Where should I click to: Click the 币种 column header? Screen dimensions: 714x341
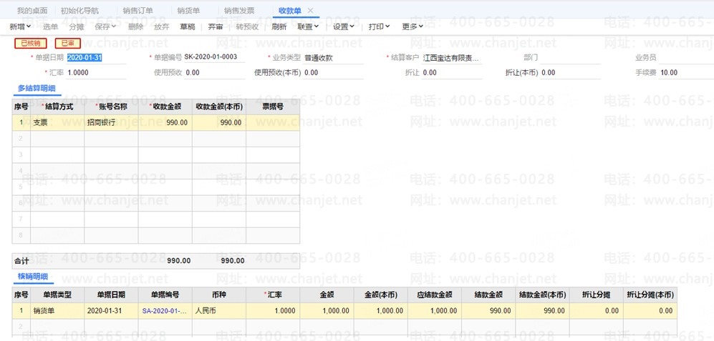click(219, 295)
